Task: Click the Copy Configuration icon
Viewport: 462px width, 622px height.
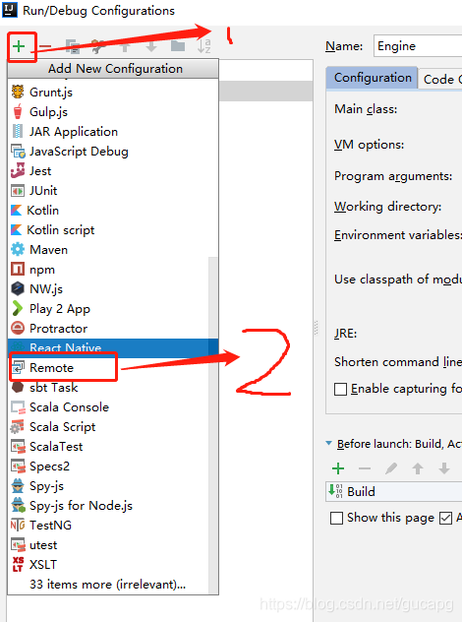Action: coord(73,46)
